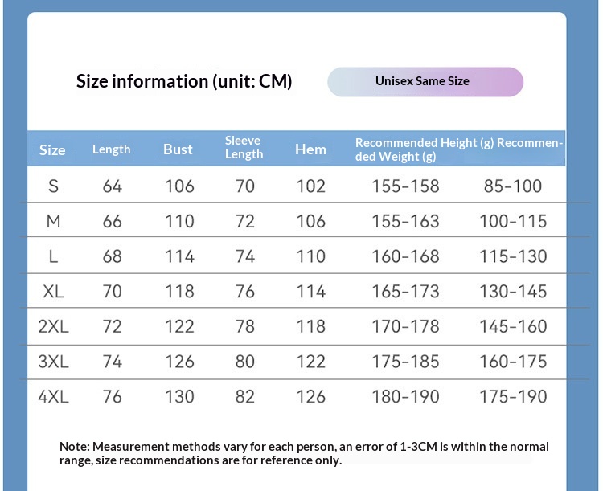Click the 4XL size row label
This screenshot has height=491, width=603.
(x=53, y=397)
